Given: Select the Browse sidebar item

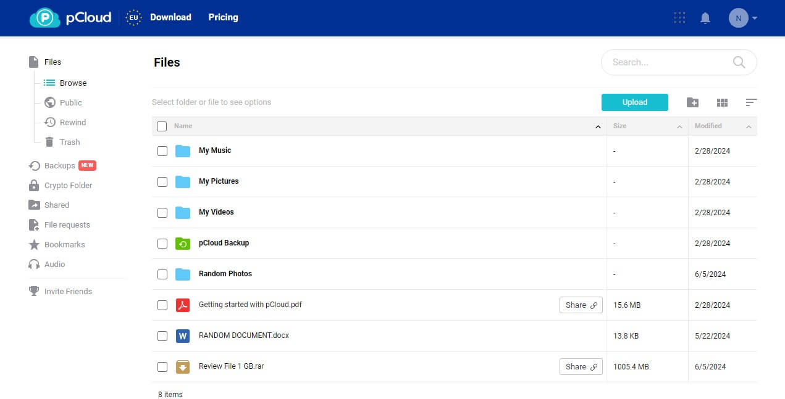Looking at the screenshot, I should pyautogui.click(x=73, y=83).
